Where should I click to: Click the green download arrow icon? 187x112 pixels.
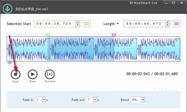[7, 9]
